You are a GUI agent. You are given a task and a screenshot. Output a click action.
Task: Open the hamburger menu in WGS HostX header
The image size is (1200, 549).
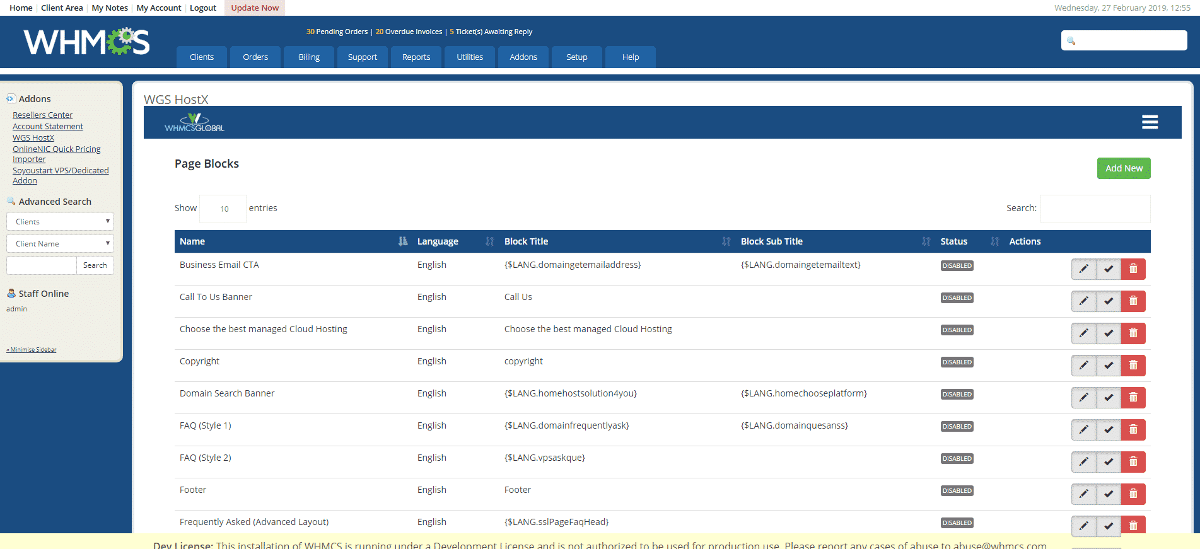click(1150, 122)
